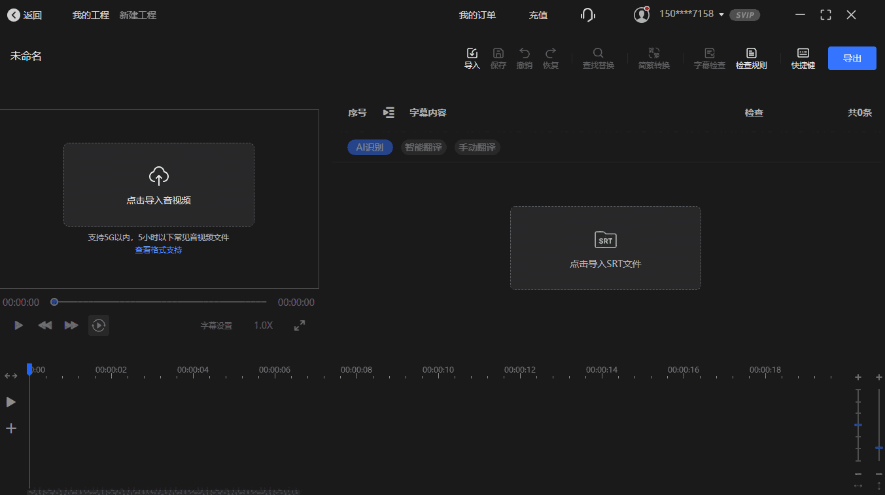
Task: Click the fast-forward button in preview controls
Action: click(71, 325)
